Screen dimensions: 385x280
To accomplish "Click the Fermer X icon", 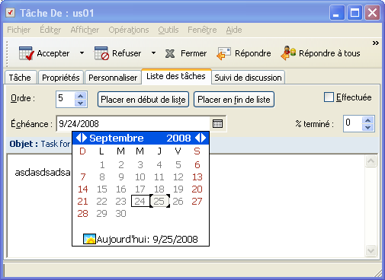I will pyautogui.click(x=170, y=53).
